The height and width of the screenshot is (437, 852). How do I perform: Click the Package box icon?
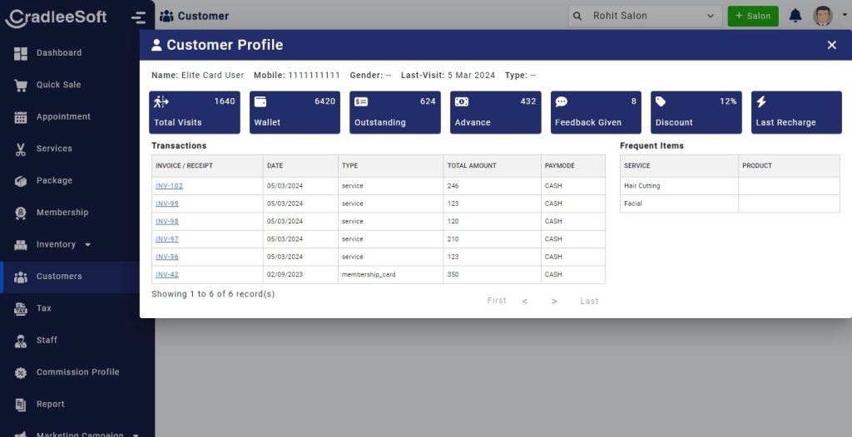(21, 181)
